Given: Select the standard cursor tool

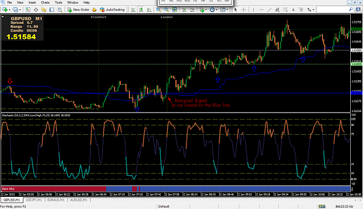Looking at the screenshot, I should (236, 10).
